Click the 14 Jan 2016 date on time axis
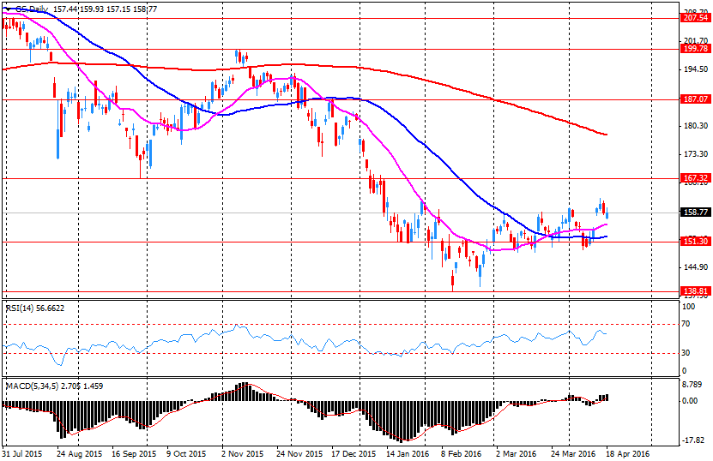The image size is (713, 461). pos(407,453)
